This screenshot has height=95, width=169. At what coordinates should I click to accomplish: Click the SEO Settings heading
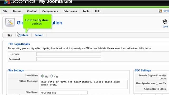click(143, 70)
